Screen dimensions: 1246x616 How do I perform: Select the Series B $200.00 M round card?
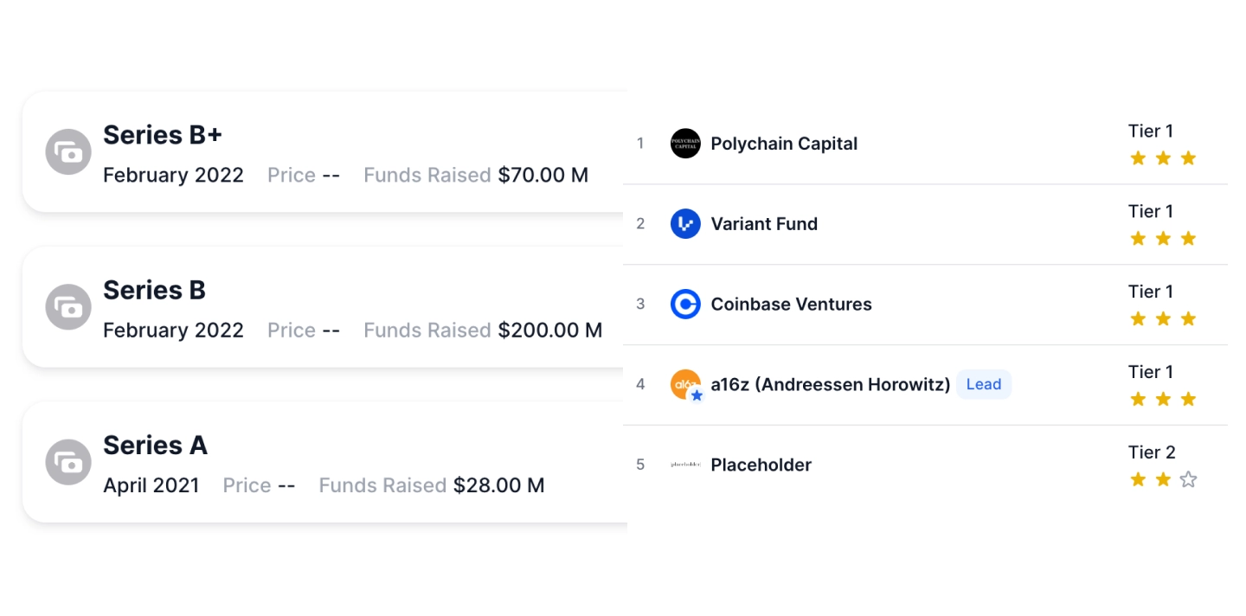coord(324,307)
